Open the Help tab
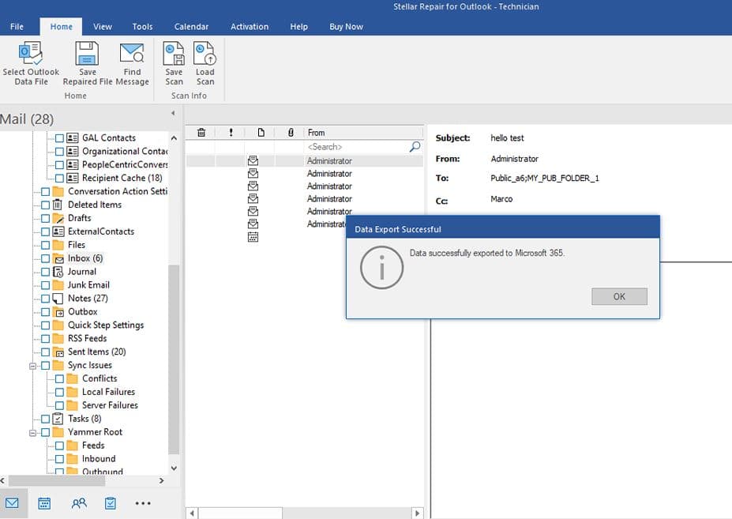The image size is (732, 519). click(x=298, y=27)
